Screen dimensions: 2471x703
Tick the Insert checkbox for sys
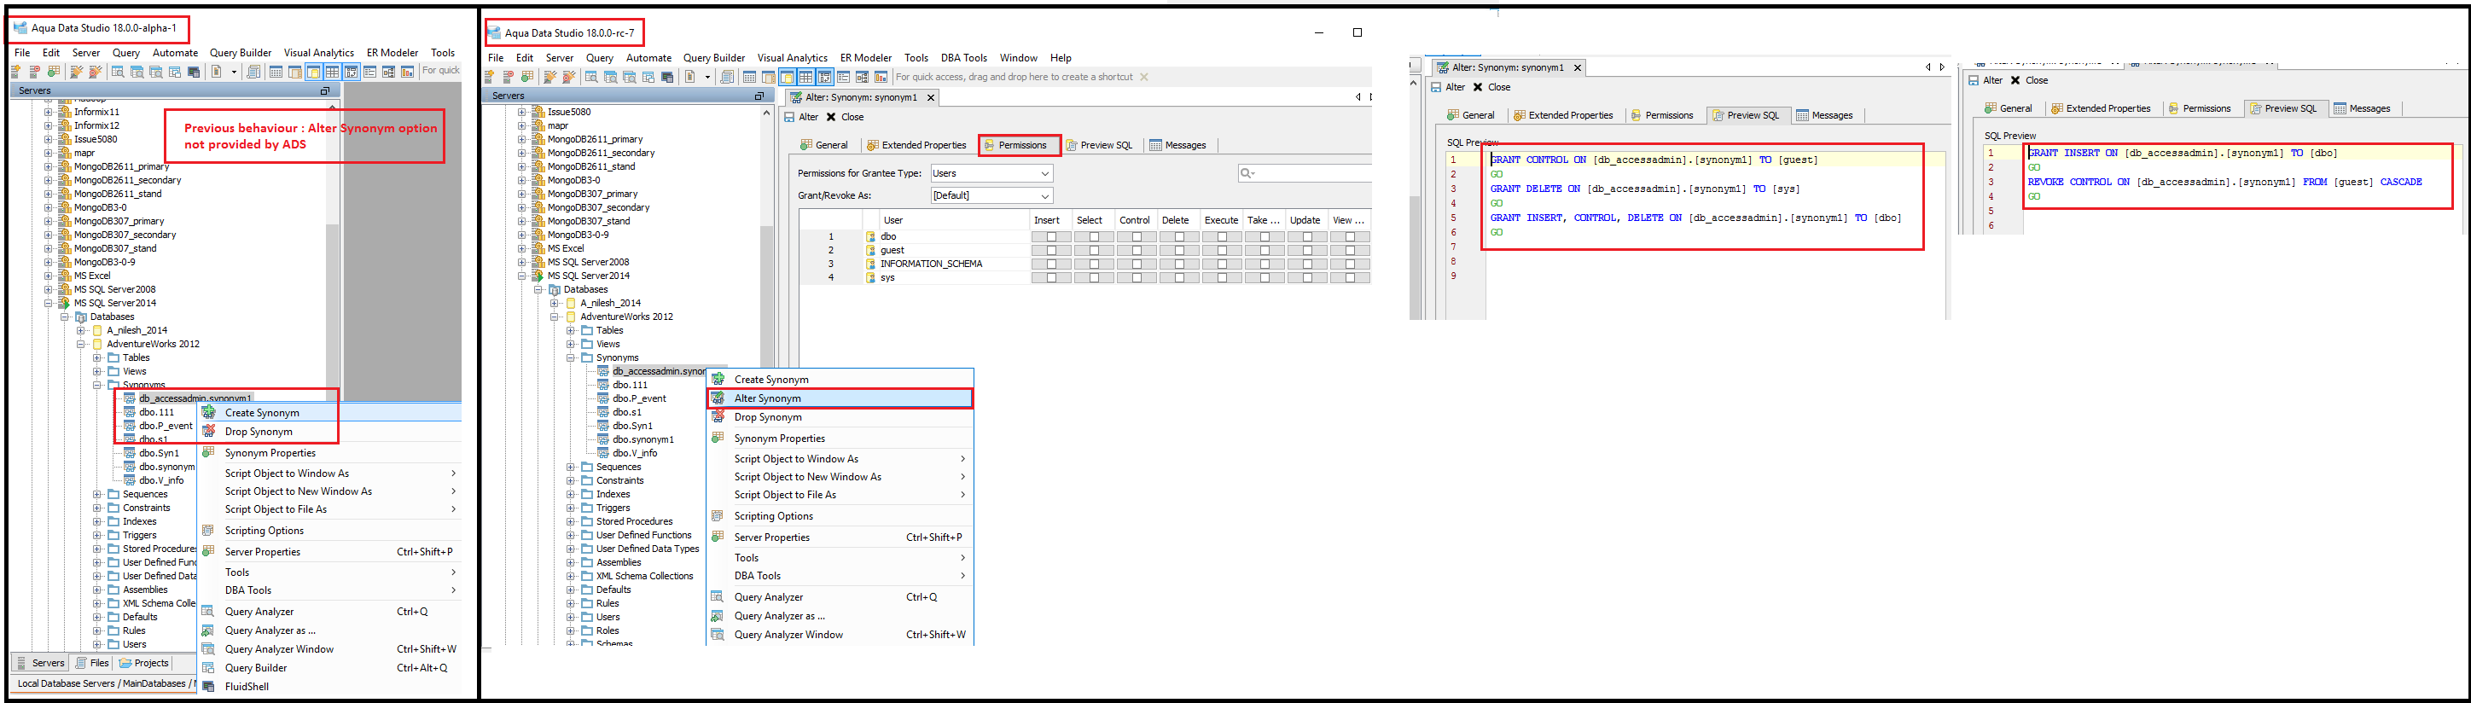pos(1051,277)
